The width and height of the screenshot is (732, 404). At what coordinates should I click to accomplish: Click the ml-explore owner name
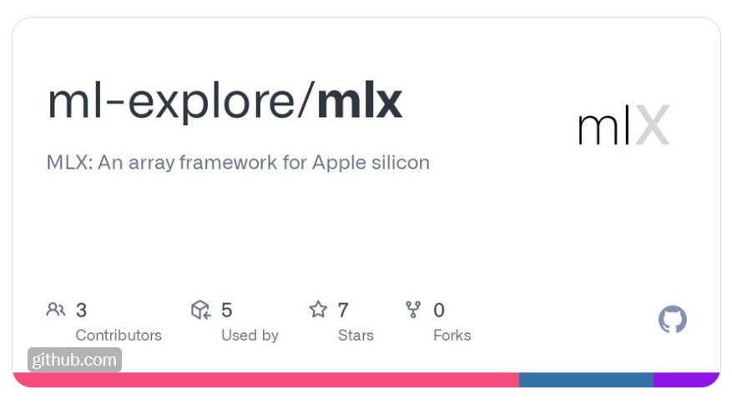[172, 101]
